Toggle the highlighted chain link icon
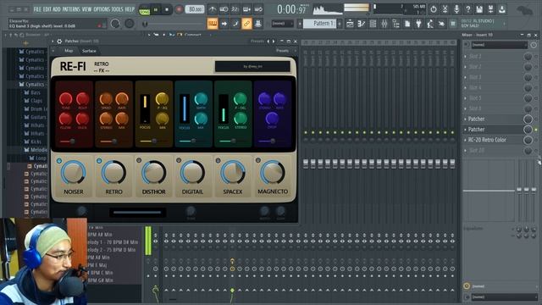This screenshot has width=542, height=305. click(x=246, y=24)
